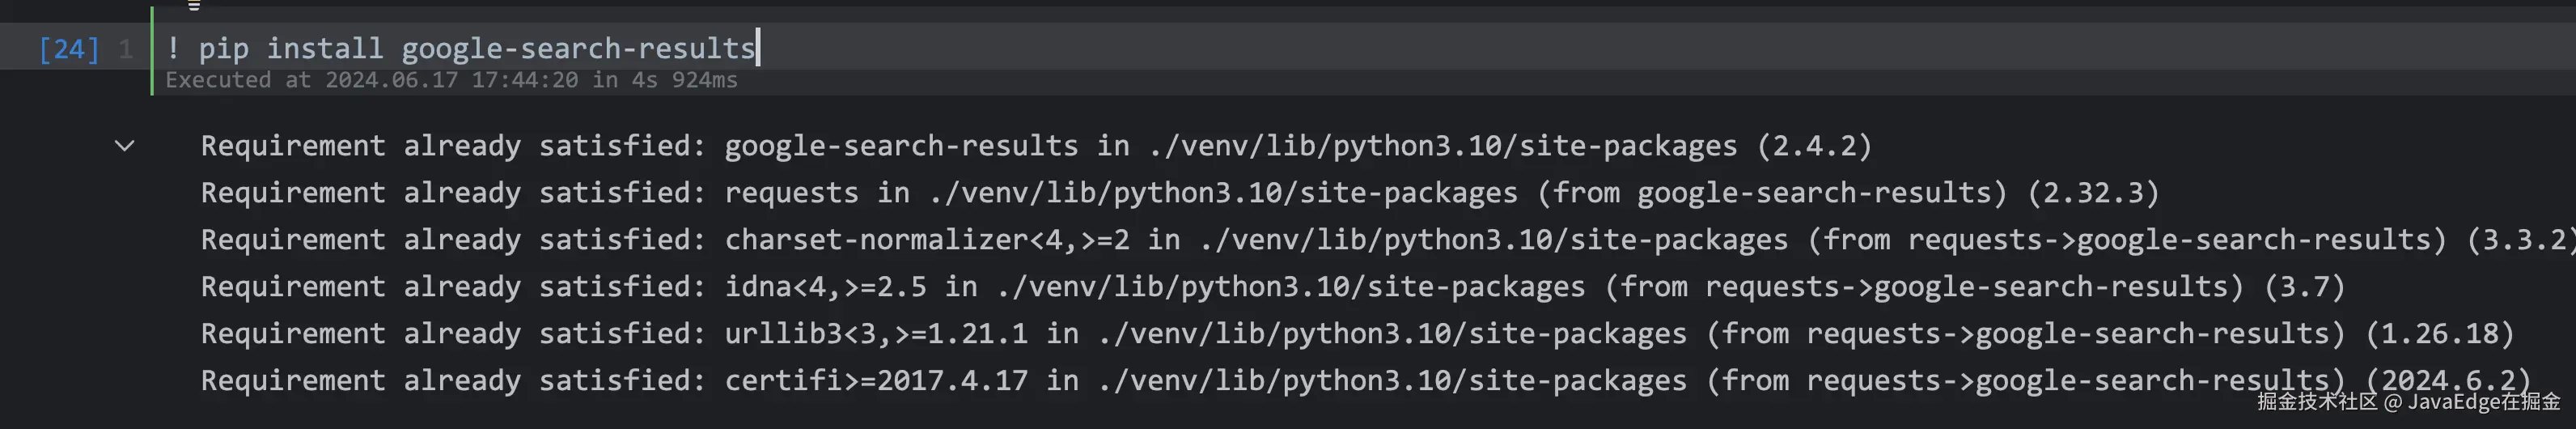2576x429 pixels.
Task: Click the (2.32.3) requests version in output
Action: tap(2093, 192)
